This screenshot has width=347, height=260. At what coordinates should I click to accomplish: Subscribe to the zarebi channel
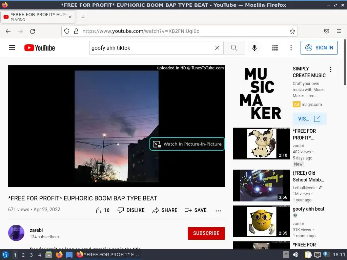point(206,233)
